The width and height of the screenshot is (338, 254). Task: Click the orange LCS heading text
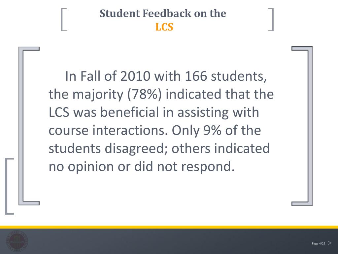coord(164,27)
